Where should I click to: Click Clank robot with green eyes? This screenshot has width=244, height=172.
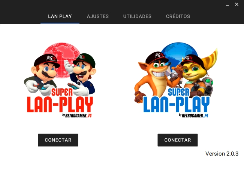[208, 85]
